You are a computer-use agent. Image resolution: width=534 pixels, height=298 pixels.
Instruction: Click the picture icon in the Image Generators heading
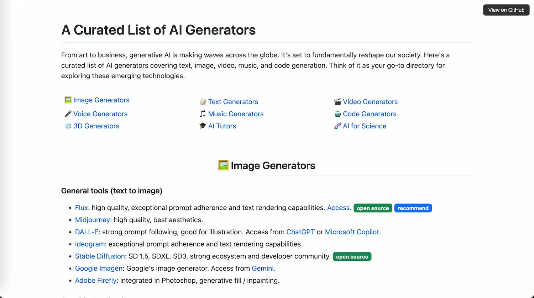point(223,165)
